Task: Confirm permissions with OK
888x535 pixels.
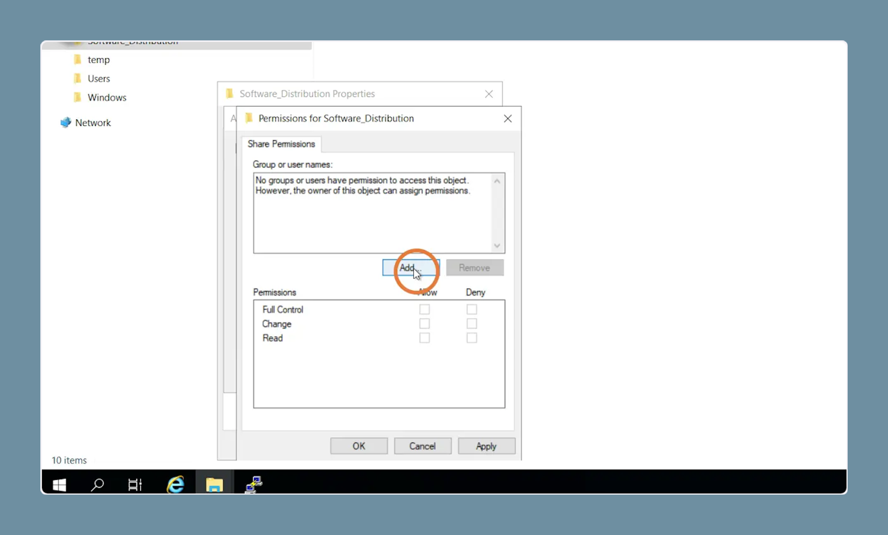Action: pos(359,446)
